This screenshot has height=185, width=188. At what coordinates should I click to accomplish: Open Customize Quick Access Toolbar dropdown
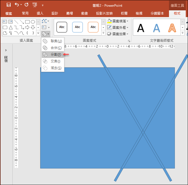pos(43,5)
